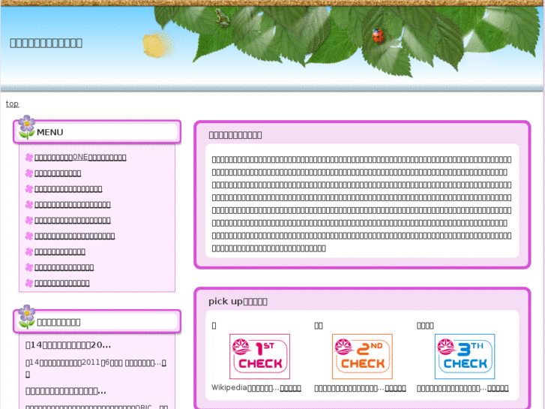
Task: Open the sidebar entry heading ending in "20..."
Action: 68,345
